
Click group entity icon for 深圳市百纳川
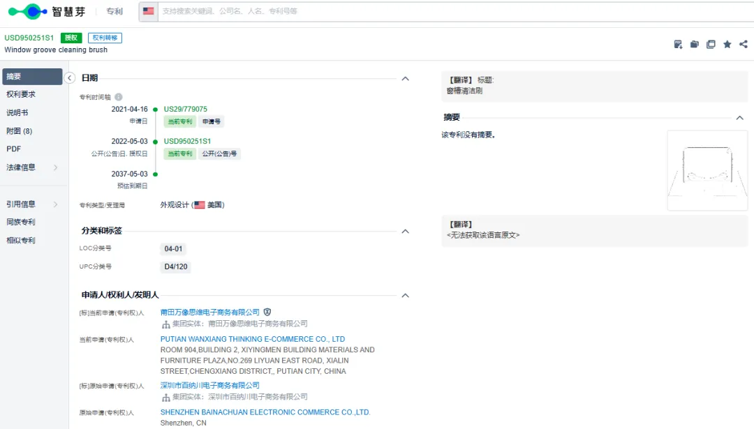166,398
